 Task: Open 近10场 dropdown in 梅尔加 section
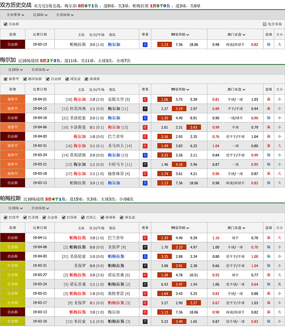15,70
